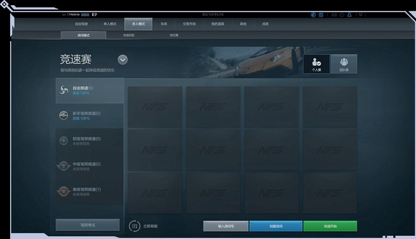This screenshot has width=416, height=239.
Task: Open the 其他 other tab
Action: click(243, 24)
